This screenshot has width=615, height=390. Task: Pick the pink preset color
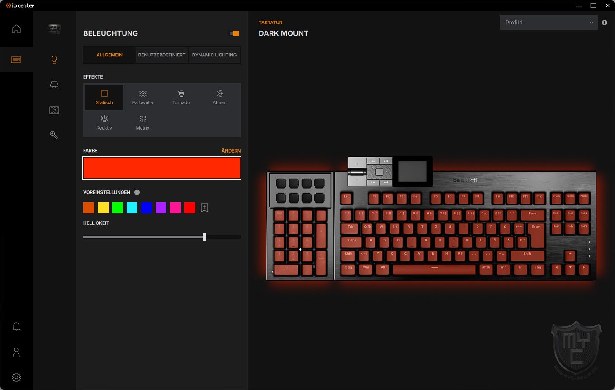coord(175,208)
